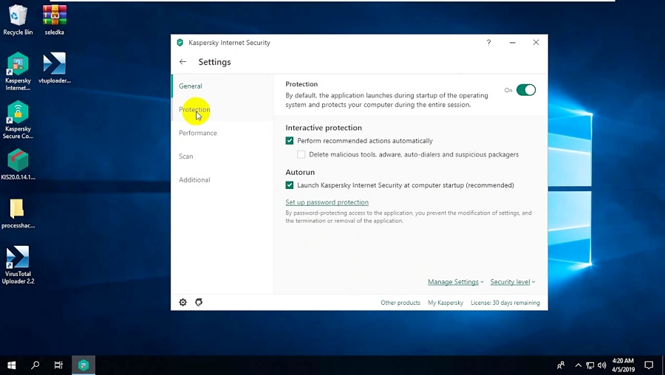The image size is (665, 375).
Task: Open the Windows Start menu
Action: pos(11,365)
